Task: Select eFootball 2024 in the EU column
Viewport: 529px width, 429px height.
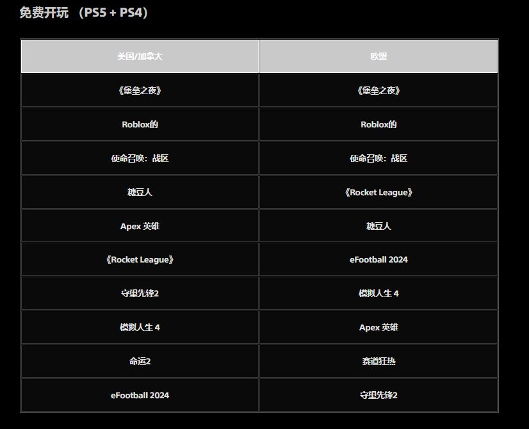Action: tap(378, 260)
